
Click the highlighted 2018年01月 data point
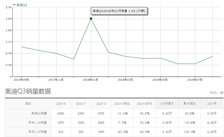click(x=91, y=19)
